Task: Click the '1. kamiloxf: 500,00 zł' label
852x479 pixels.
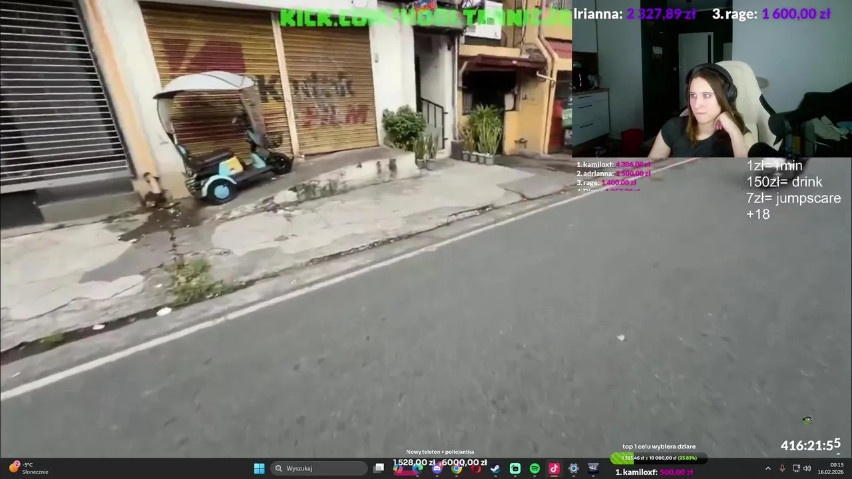Action: point(654,472)
